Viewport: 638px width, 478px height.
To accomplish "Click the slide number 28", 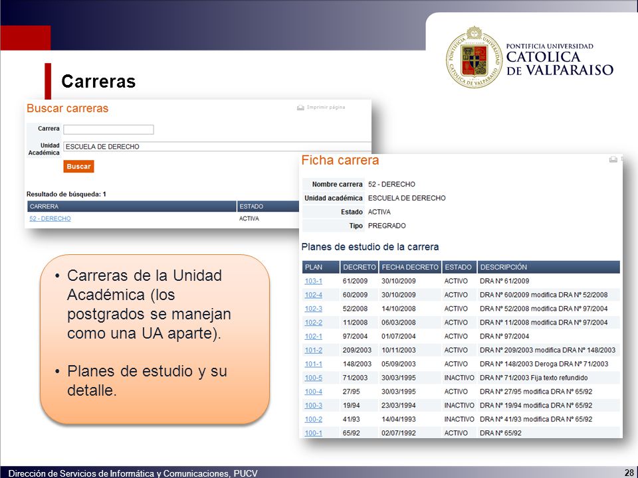I will pos(628,472).
